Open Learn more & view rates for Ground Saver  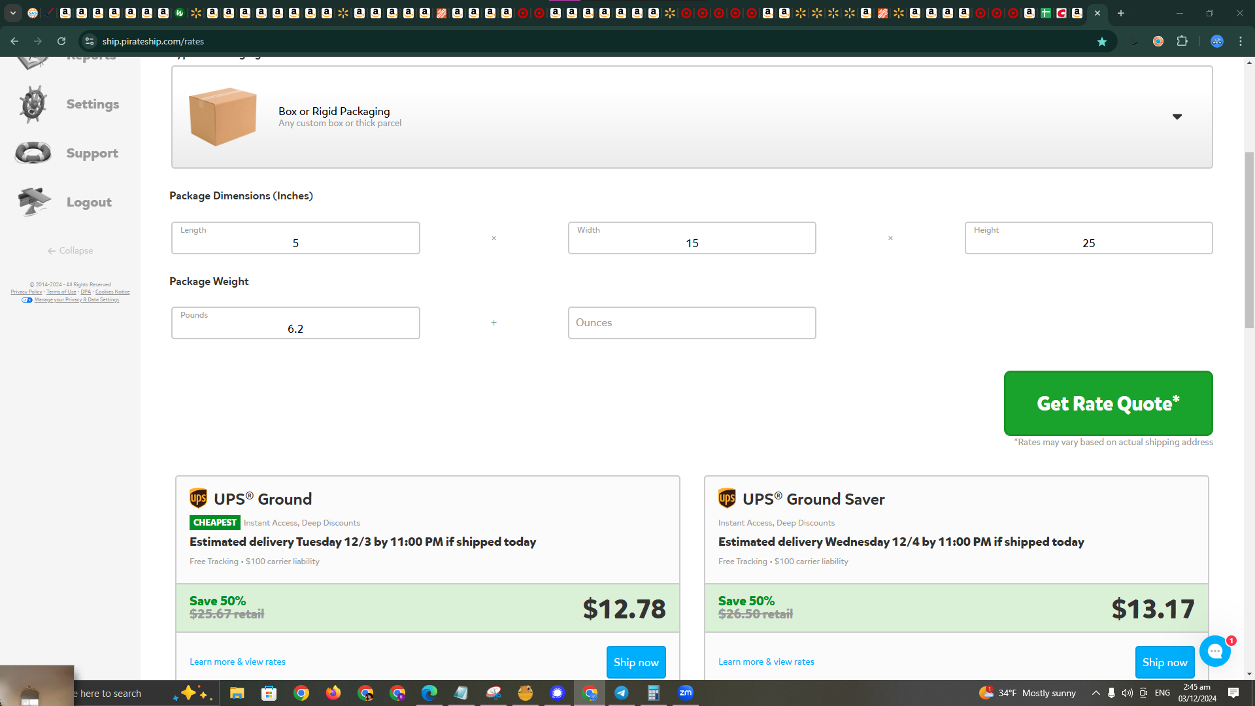coord(766,662)
